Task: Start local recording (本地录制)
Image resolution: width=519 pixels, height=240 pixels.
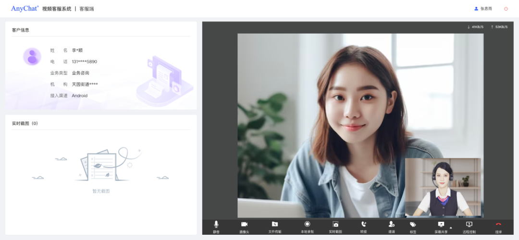Action: pyautogui.click(x=307, y=227)
